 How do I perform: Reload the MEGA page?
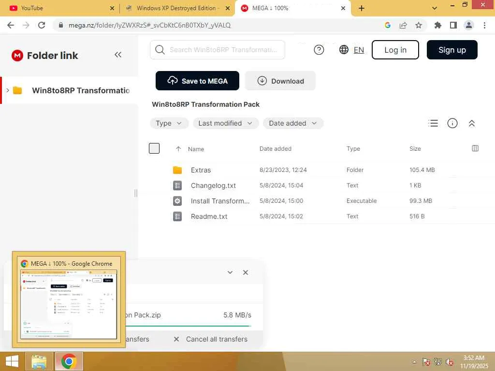pos(42,25)
